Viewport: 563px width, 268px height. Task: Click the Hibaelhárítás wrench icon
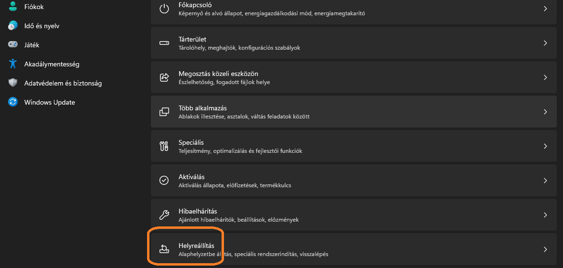pyautogui.click(x=164, y=215)
